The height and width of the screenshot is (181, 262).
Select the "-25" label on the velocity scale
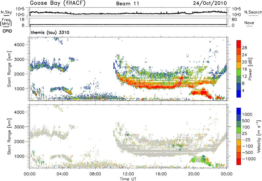pyautogui.click(x=246, y=140)
